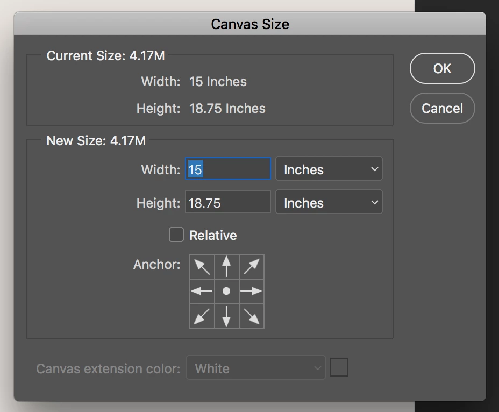Screen dimensions: 499x412
Task: Set anchor to top-center up arrow
Action: (x=226, y=266)
